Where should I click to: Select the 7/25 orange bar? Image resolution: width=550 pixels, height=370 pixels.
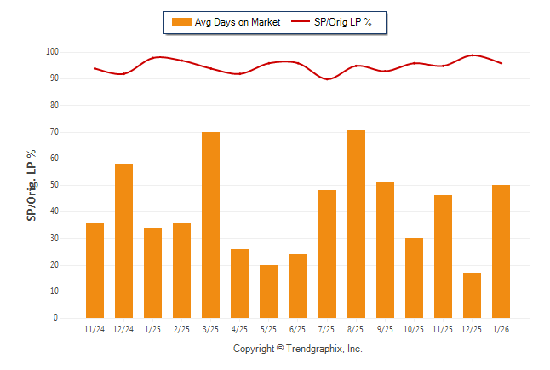(x=327, y=254)
